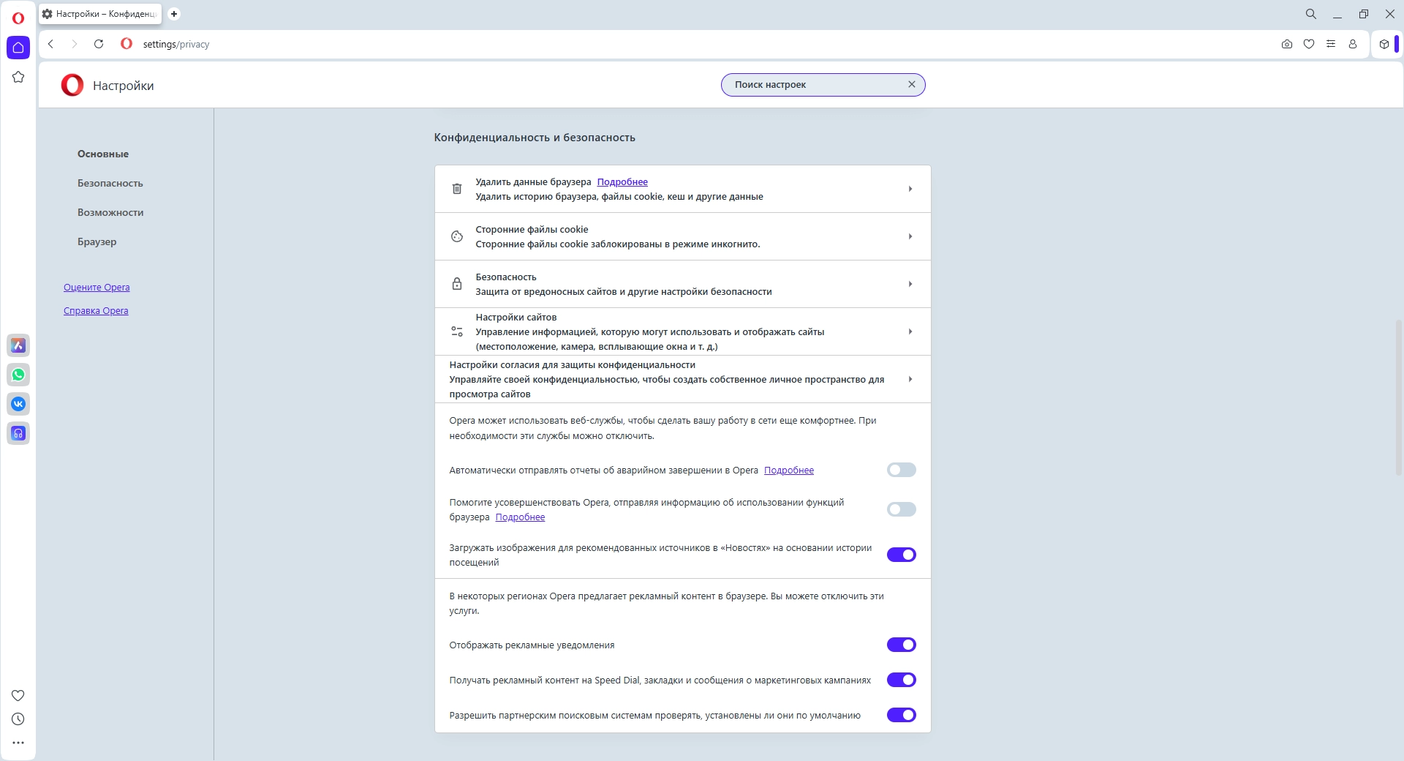
Task: Open the Оцените Opera link
Action: [x=97, y=287]
